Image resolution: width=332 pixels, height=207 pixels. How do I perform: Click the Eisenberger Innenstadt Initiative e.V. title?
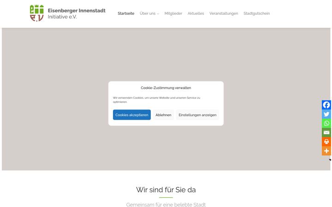pyautogui.click(x=77, y=13)
